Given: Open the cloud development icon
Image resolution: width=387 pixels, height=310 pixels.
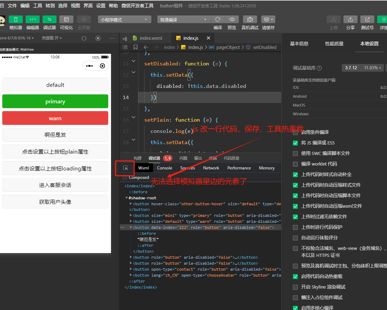Looking at the screenshot, I should 84,19.
